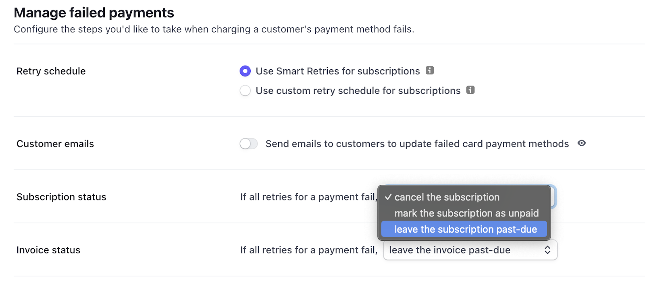Choose Use custom retry schedule for subscriptions
Viewport: 645px width, 297px height.
pyautogui.click(x=245, y=91)
